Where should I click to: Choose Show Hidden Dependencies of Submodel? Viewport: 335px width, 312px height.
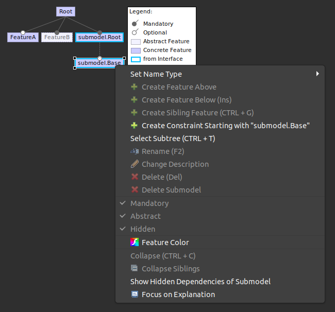point(220,282)
